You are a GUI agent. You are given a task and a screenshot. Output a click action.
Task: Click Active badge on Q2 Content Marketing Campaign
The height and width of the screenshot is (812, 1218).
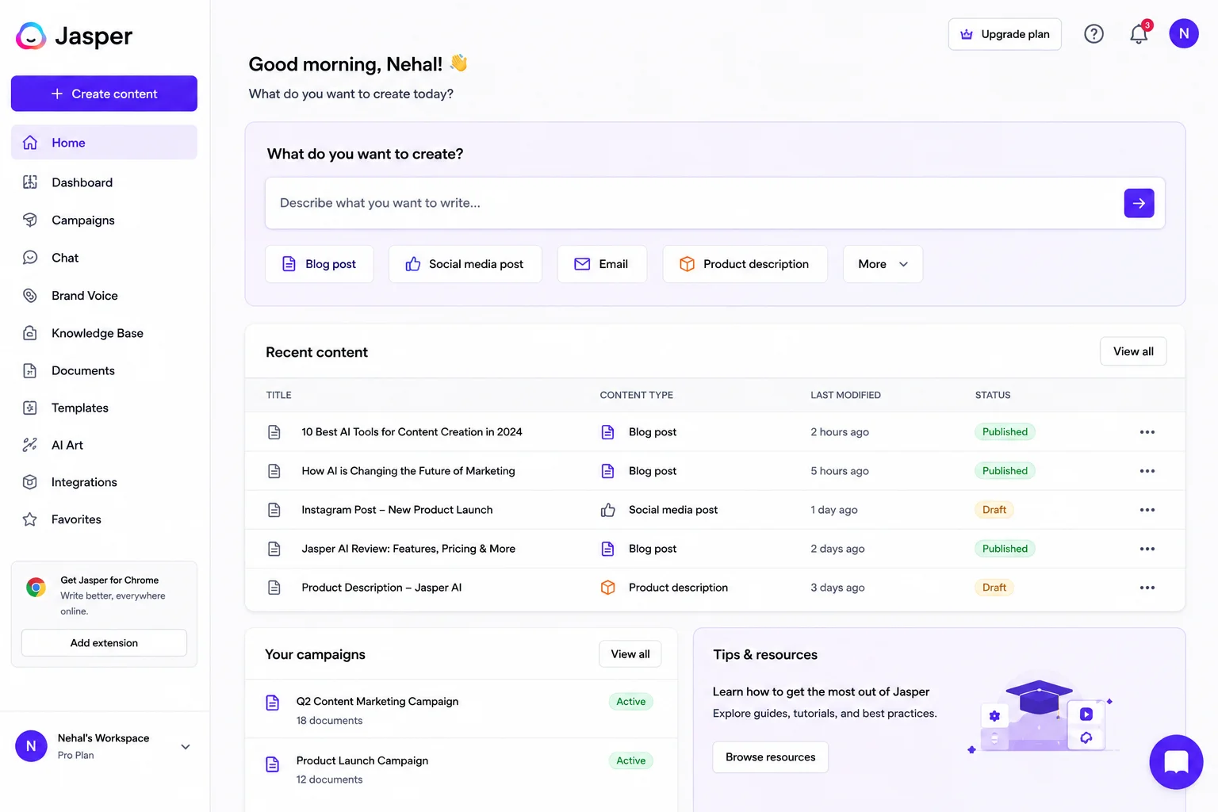(631, 702)
